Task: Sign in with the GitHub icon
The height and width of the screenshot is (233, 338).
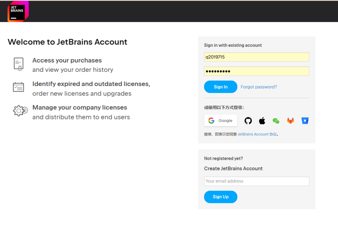Action: coord(248,121)
